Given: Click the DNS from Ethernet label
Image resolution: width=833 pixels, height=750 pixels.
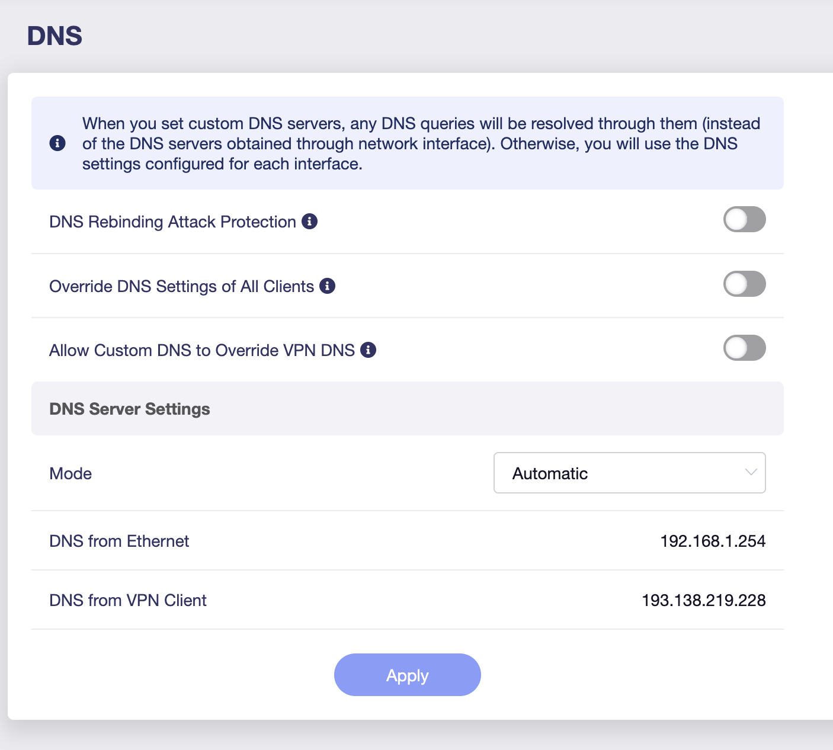Looking at the screenshot, I should [119, 541].
